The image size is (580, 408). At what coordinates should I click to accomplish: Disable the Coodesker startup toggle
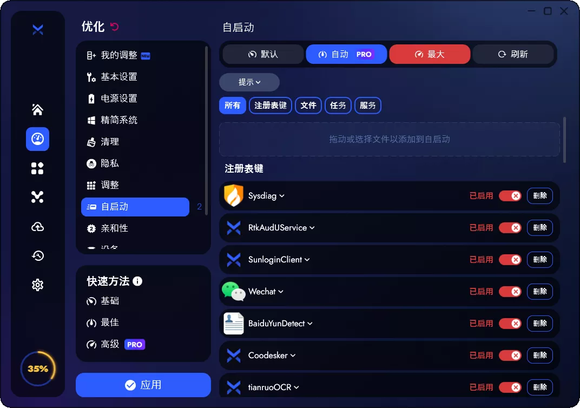click(x=511, y=356)
